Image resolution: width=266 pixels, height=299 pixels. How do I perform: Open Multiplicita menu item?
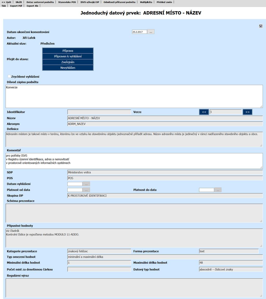(146, 2)
